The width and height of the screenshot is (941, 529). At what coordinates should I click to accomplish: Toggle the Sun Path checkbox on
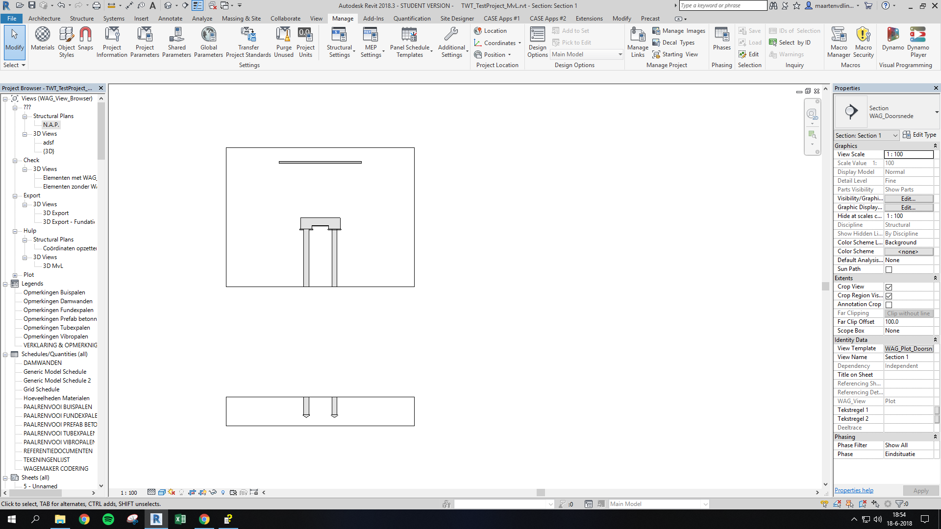point(889,269)
